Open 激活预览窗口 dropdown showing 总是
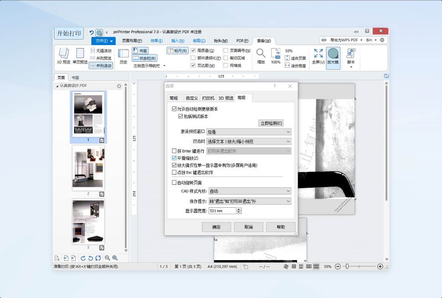 [x=249, y=132]
